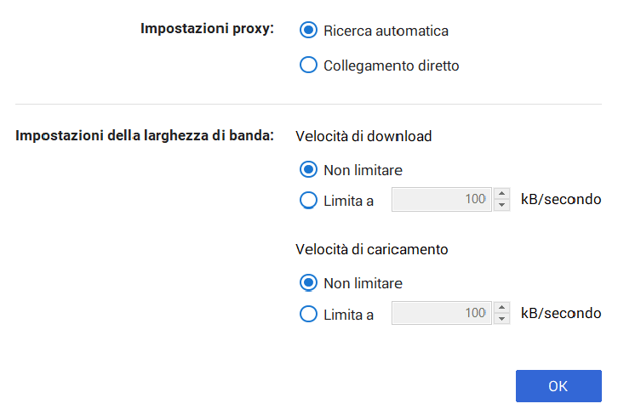618x415 pixels.
Task: Increase upload limit with up arrow
Action: (x=502, y=308)
